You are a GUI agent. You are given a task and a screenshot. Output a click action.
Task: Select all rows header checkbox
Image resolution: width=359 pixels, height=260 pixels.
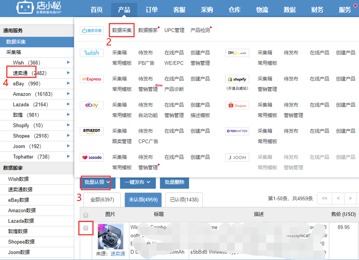[86, 215]
